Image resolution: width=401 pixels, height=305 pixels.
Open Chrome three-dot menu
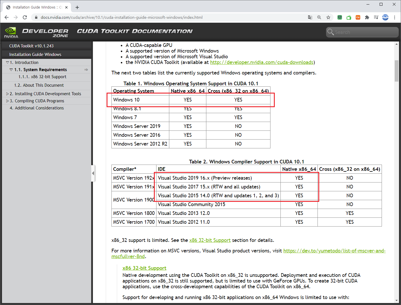pos(395,17)
